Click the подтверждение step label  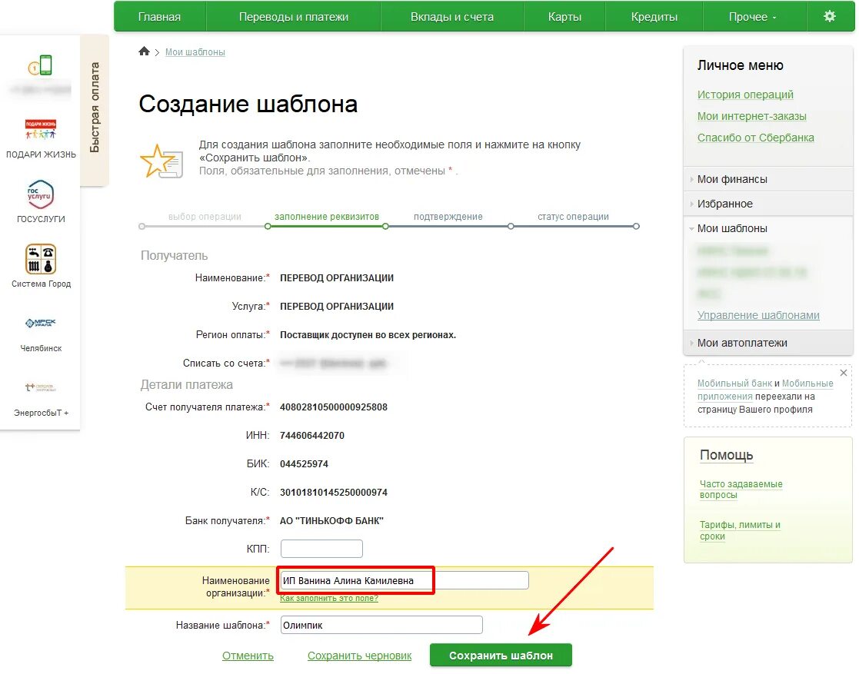point(448,216)
